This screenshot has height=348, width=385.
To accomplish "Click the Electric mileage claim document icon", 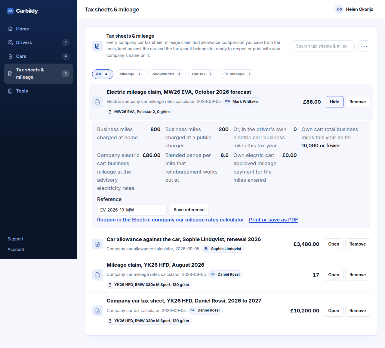I will tap(97, 102).
